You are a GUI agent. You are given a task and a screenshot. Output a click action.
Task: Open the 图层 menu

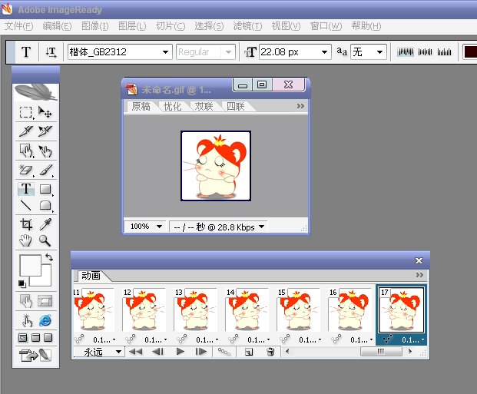coord(132,26)
